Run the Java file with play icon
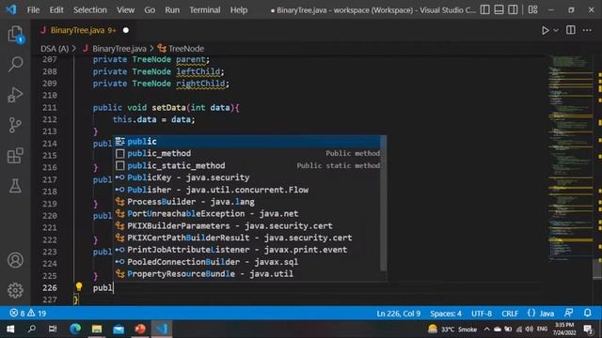The width and height of the screenshot is (602, 338). (x=545, y=30)
